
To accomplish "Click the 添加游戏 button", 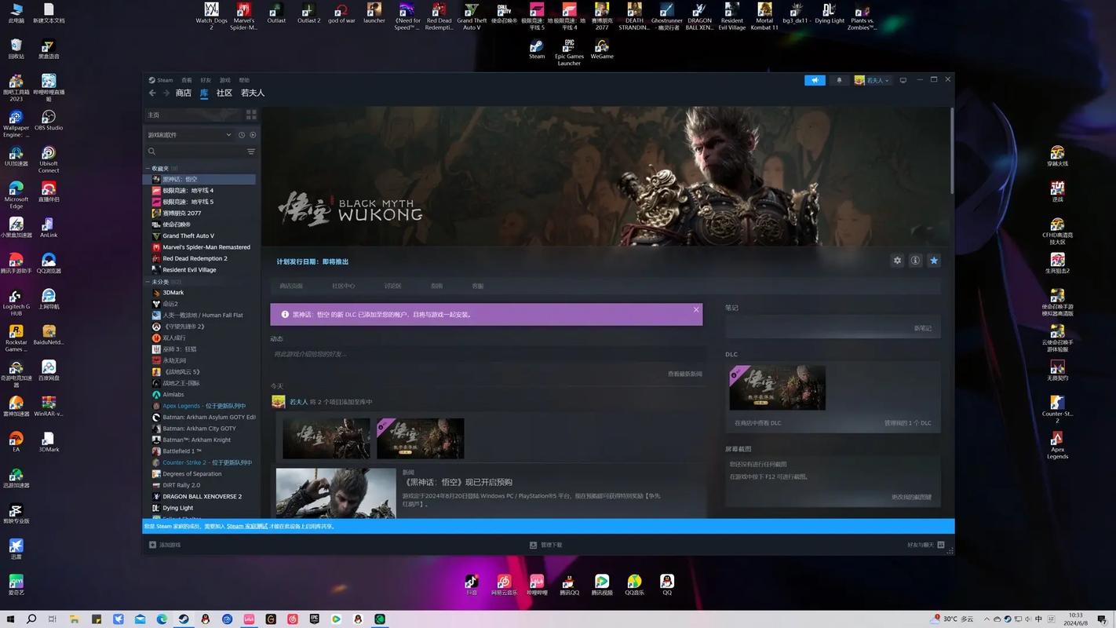I will 166,545.
